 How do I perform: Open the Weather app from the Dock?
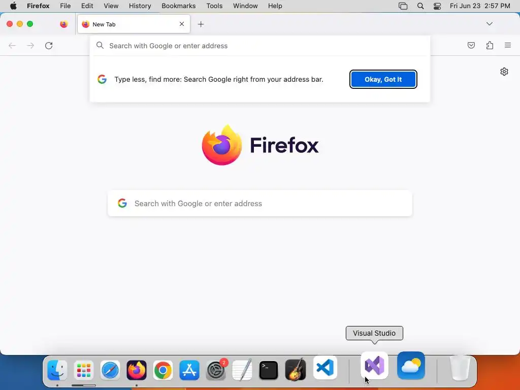tap(411, 366)
